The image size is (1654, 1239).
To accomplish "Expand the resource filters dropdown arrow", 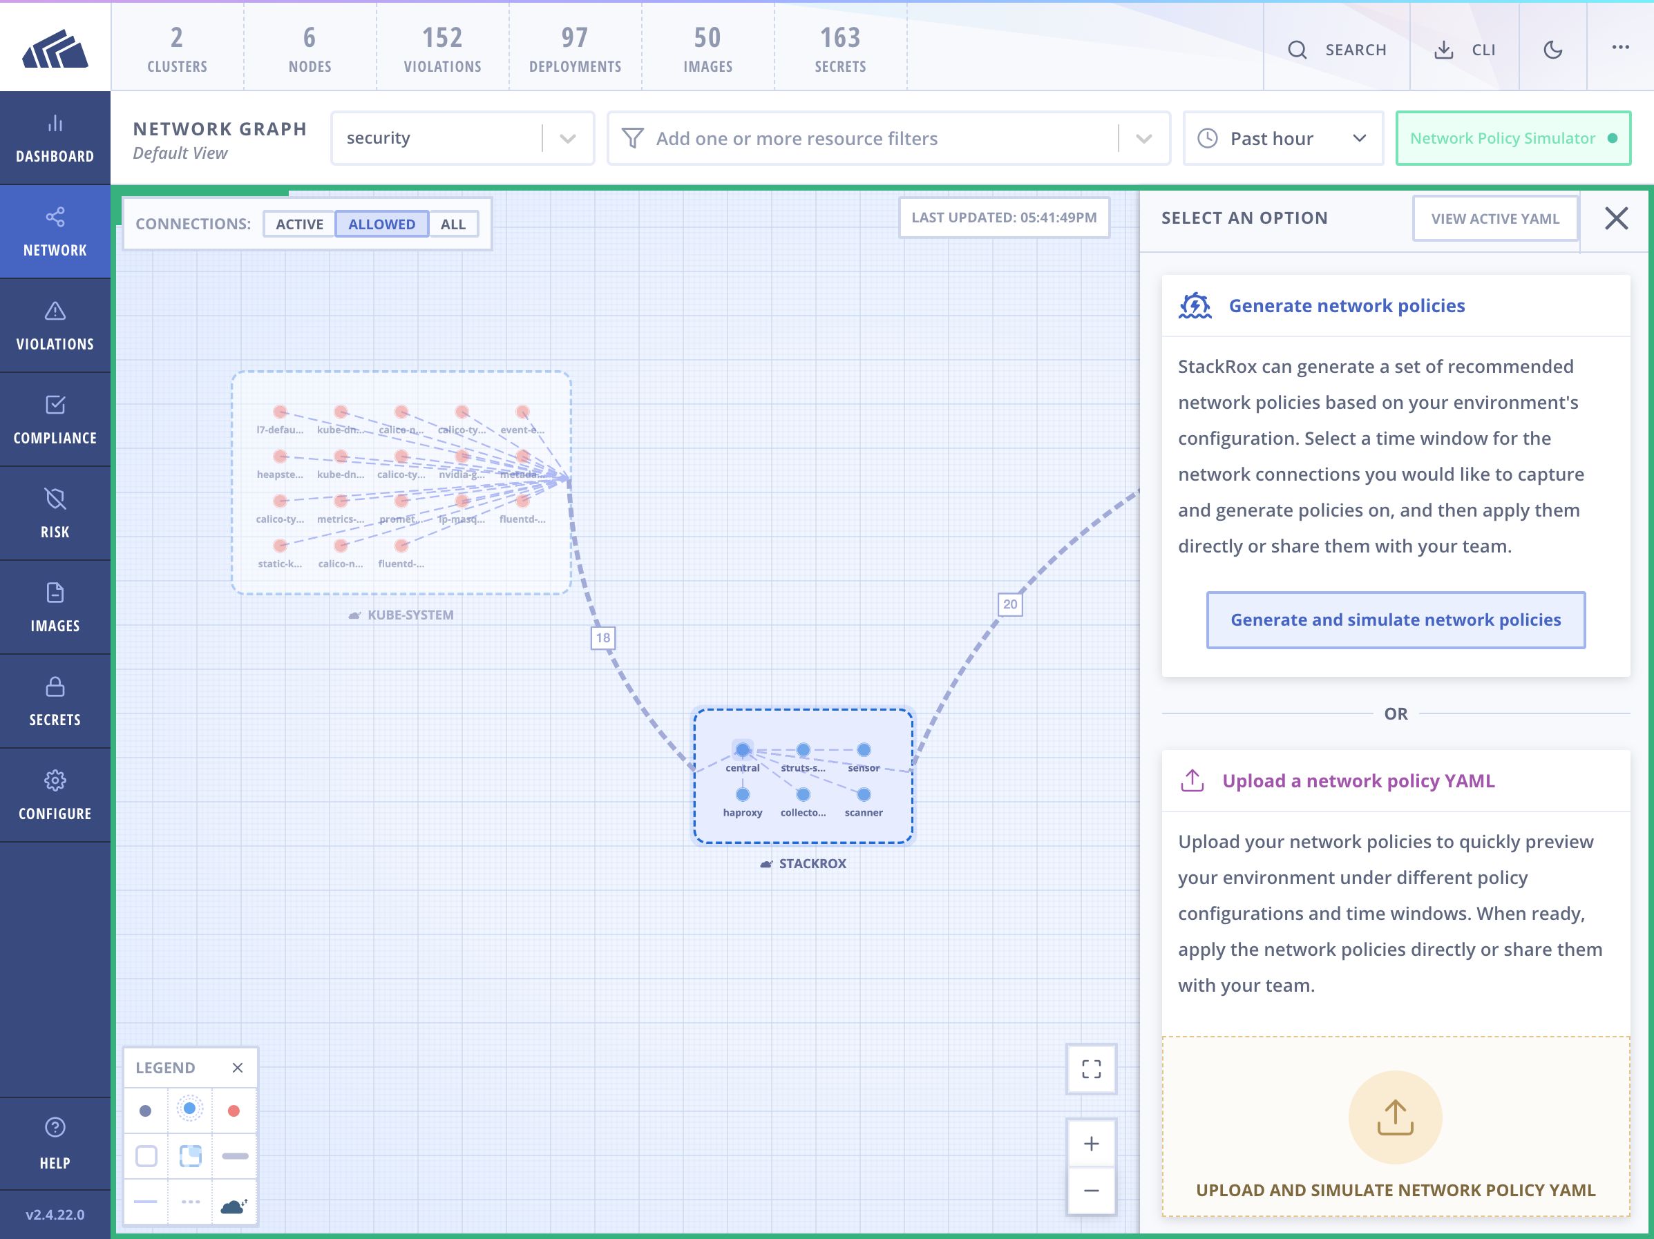I will coord(1143,138).
